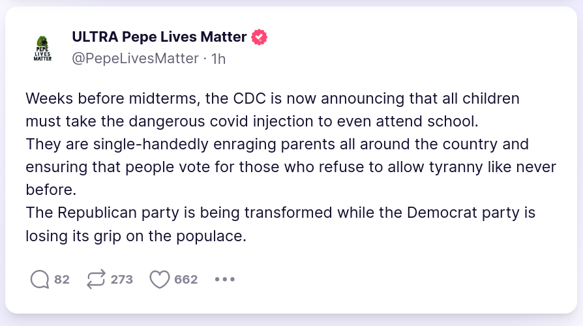This screenshot has height=326, width=583.
Task: Click the 1h post timestamp
Action: click(x=219, y=59)
